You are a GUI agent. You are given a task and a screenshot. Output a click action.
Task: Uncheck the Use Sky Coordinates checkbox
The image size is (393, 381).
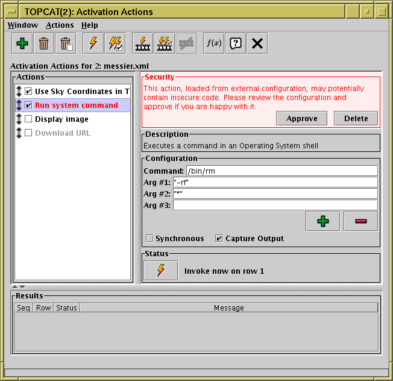tap(28, 92)
